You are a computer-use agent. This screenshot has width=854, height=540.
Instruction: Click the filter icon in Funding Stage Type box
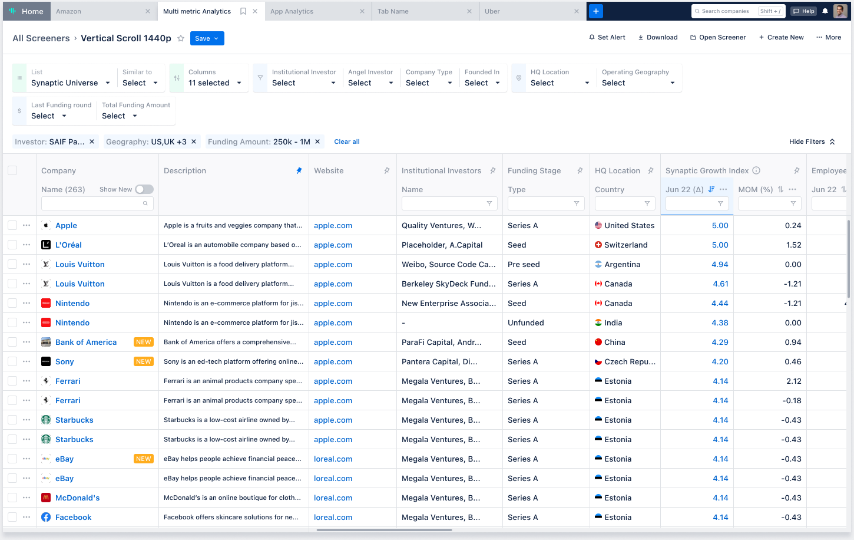577,203
